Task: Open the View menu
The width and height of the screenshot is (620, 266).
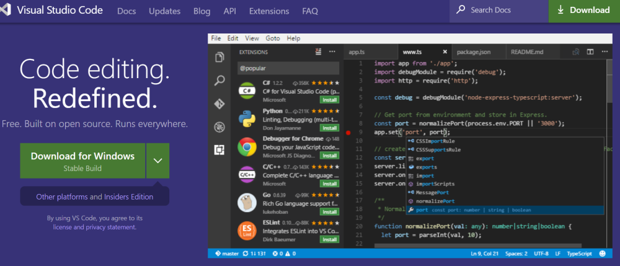Action: click(252, 38)
